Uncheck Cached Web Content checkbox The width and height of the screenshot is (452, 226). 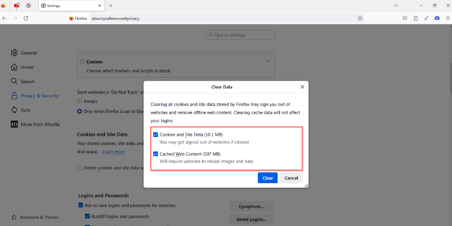point(155,154)
